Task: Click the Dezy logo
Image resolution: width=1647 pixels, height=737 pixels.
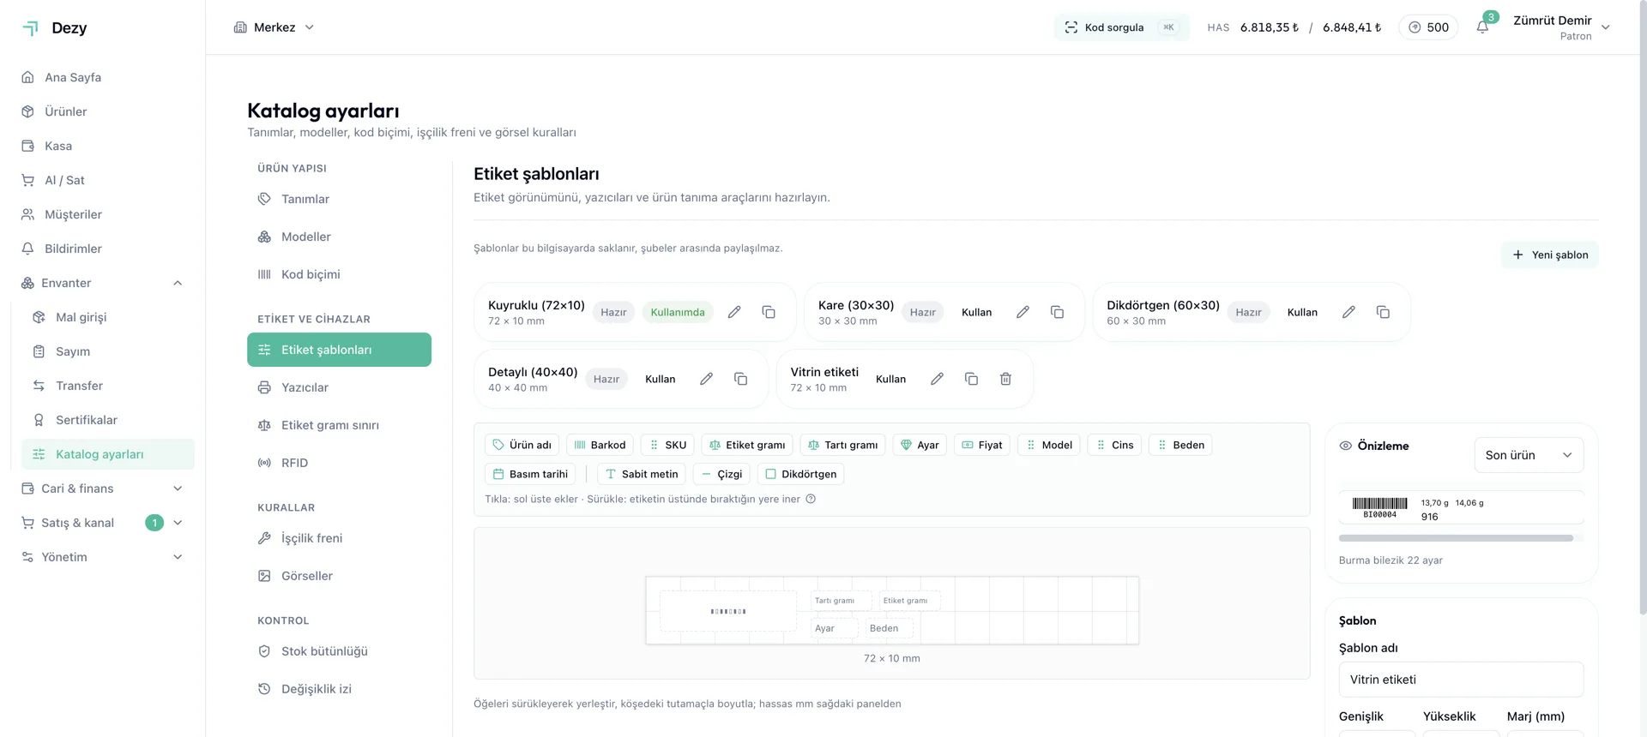Action: click(x=55, y=27)
